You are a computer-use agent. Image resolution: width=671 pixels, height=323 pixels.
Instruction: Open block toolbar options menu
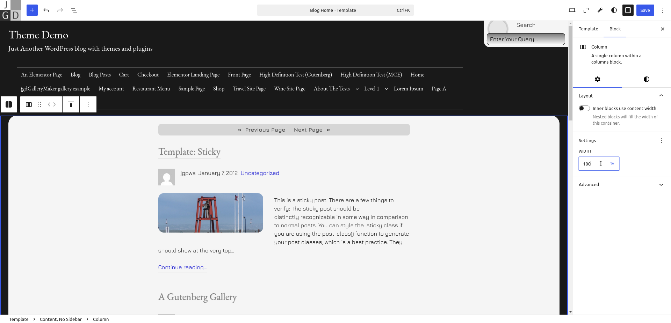pyautogui.click(x=88, y=104)
